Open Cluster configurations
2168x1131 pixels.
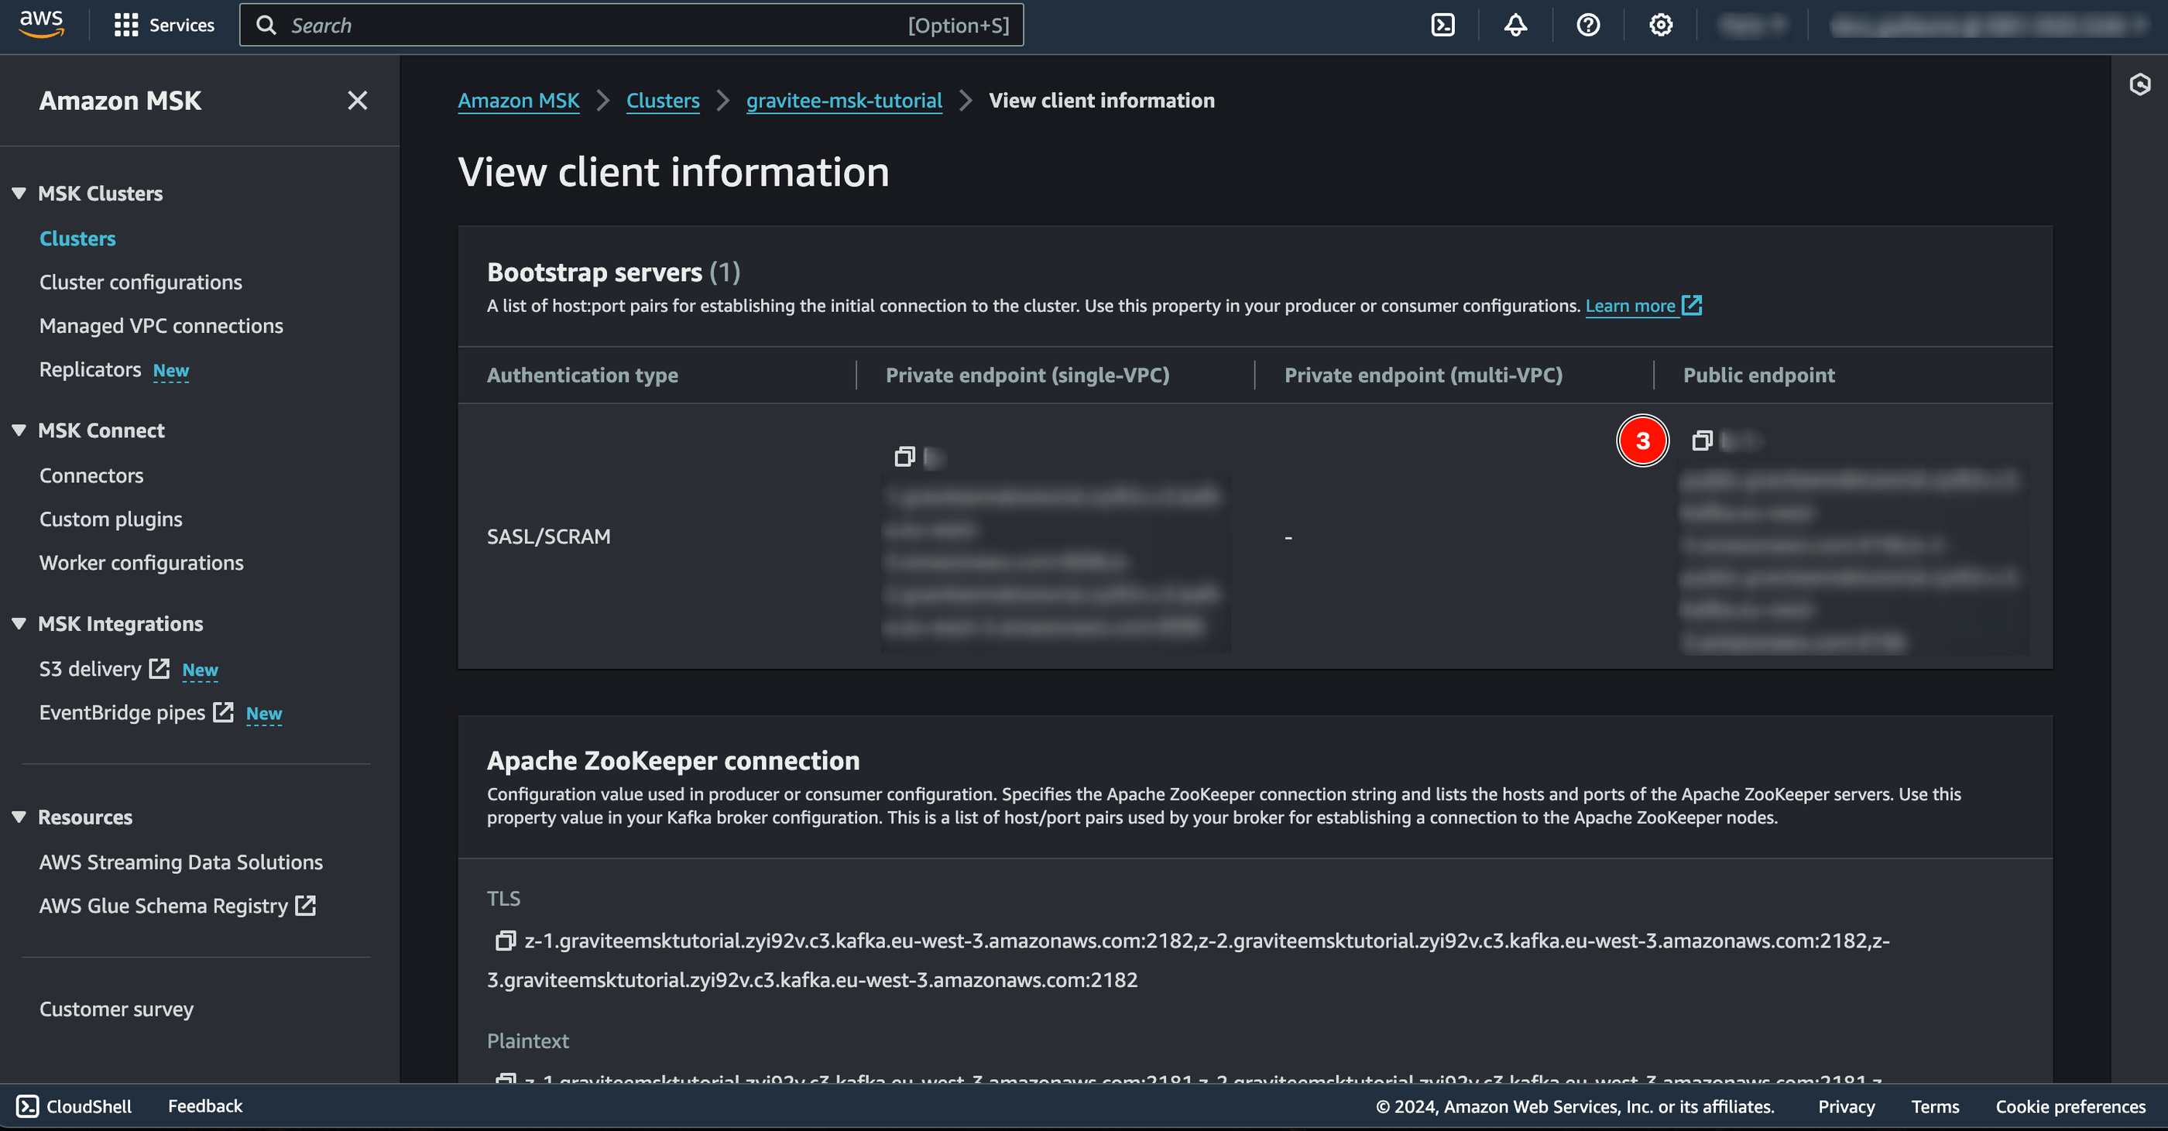[141, 282]
